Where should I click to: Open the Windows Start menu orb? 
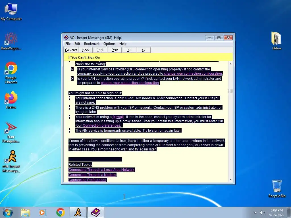pos(8,212)
